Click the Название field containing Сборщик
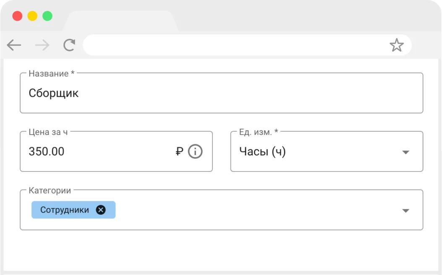Screen dimensions: 442x275 pyautogui.click(x=222, y=93)
